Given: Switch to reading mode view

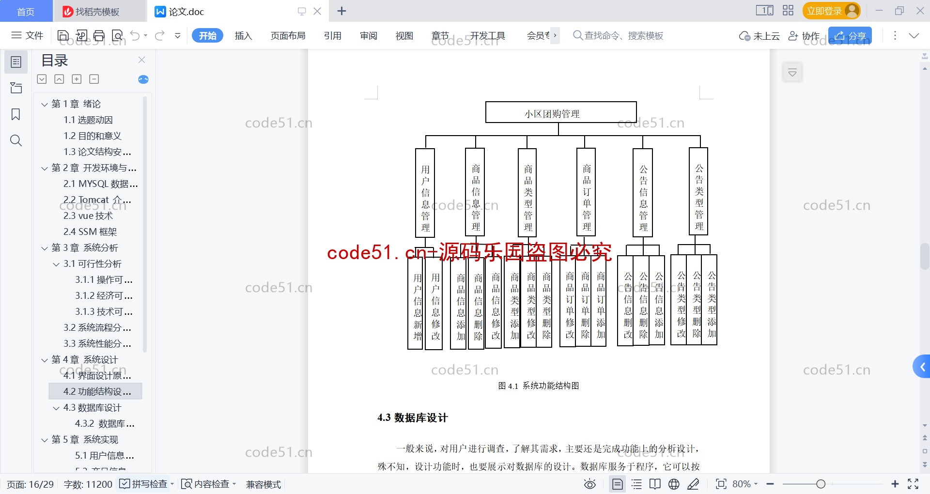Looking at the screenshot, I should coord(655,484).
